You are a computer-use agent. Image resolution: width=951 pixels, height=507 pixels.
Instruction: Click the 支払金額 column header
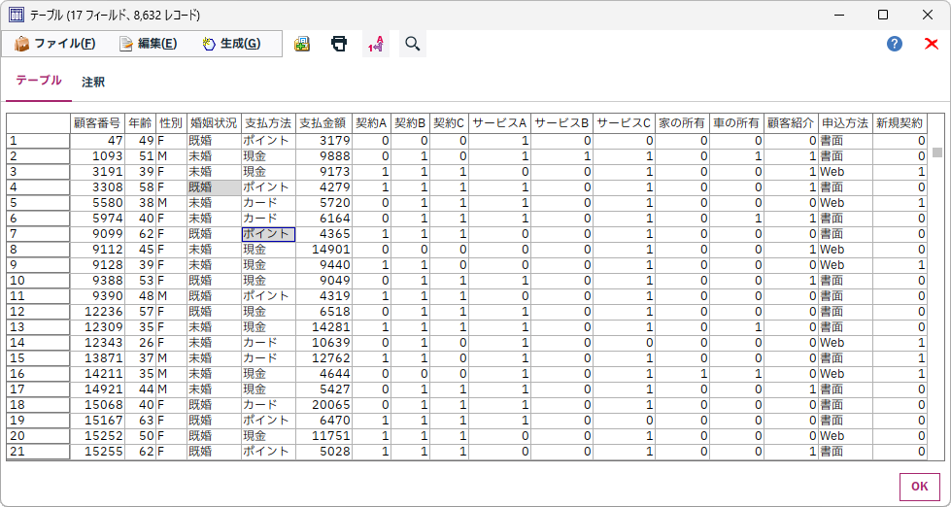(x=323, y=123)
